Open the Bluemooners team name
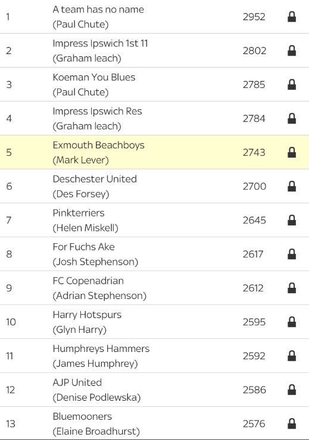The width and height of the screenshot is (309, 440). click(82, 416)
